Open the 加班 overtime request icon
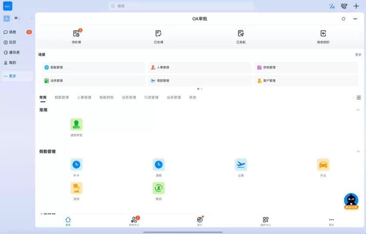 point(76,189)
